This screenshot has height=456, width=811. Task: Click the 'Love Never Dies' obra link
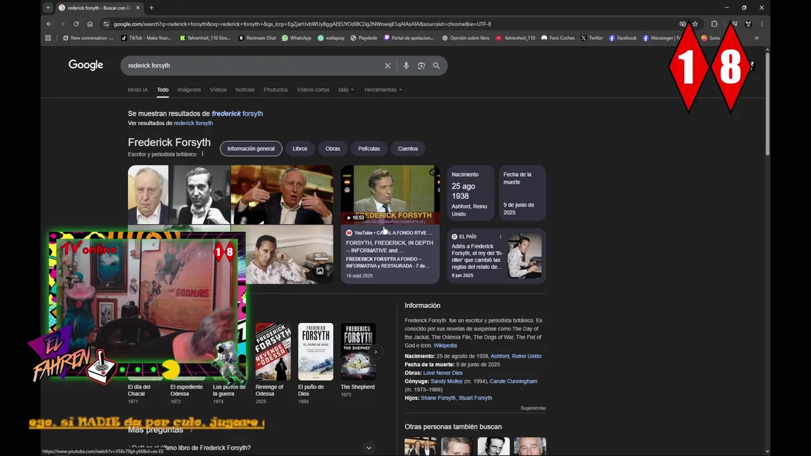[443, 373]
